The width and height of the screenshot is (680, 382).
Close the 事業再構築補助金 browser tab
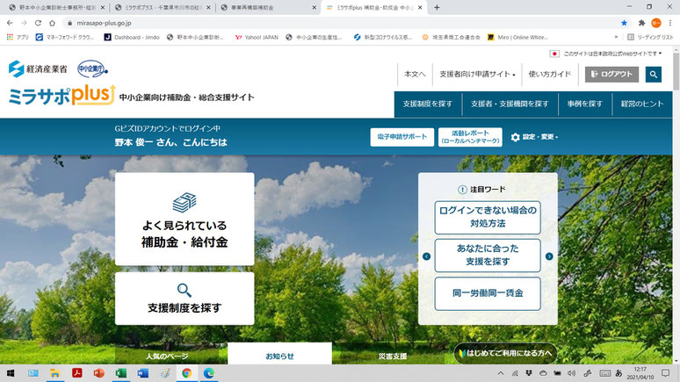click(x=314, y=7)
